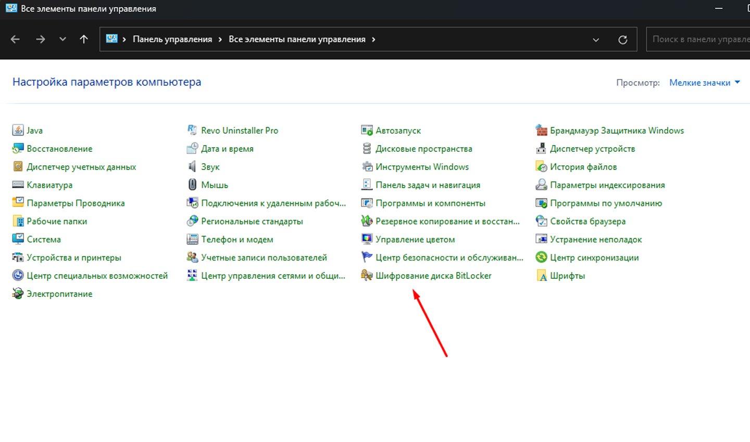
Task: Open Учетные записи пользователей icon
Action: click(192, 257)
